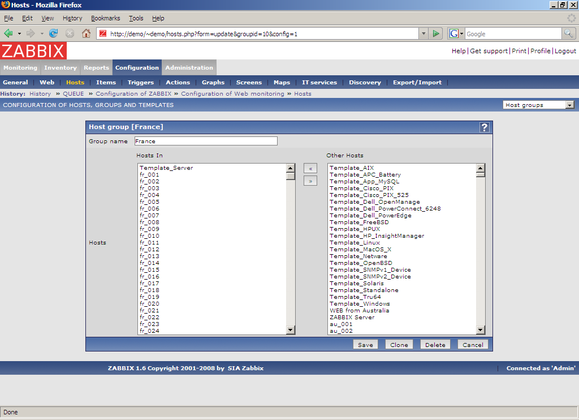This screenshot has height=420, width=579.
Task: Click the green Go arrow icon
Action: [x=436, y=33]
